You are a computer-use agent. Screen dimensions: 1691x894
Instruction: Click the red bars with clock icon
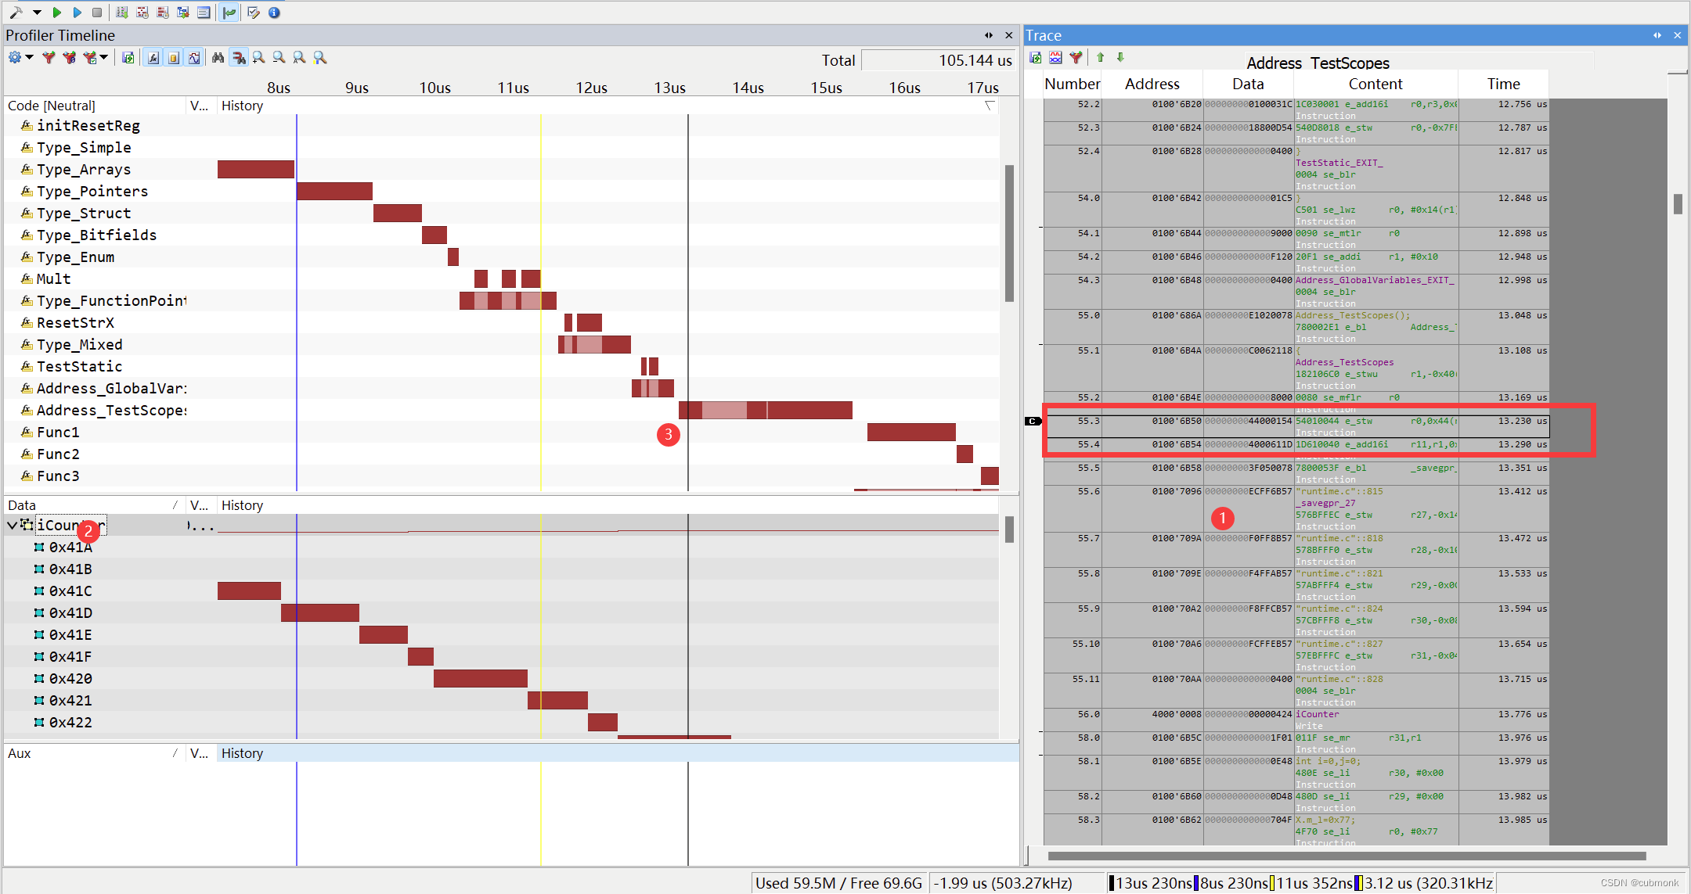point(163,13)
